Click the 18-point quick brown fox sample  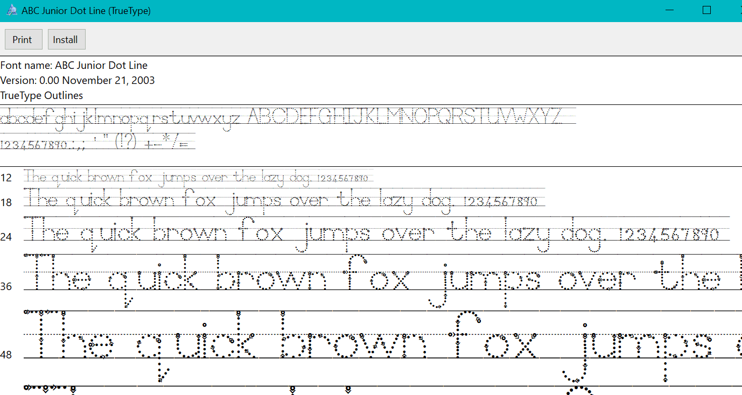point(284,201)
